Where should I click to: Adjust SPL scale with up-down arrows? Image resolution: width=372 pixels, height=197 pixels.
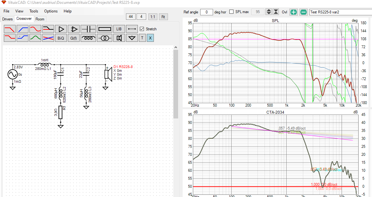269,12
